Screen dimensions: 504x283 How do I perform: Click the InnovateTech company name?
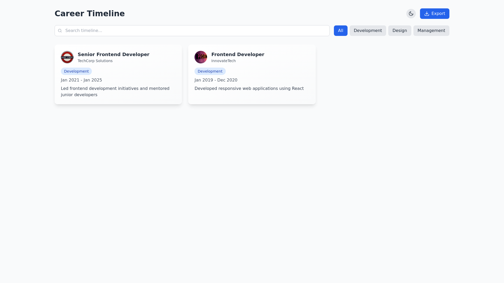coord(223,61)
